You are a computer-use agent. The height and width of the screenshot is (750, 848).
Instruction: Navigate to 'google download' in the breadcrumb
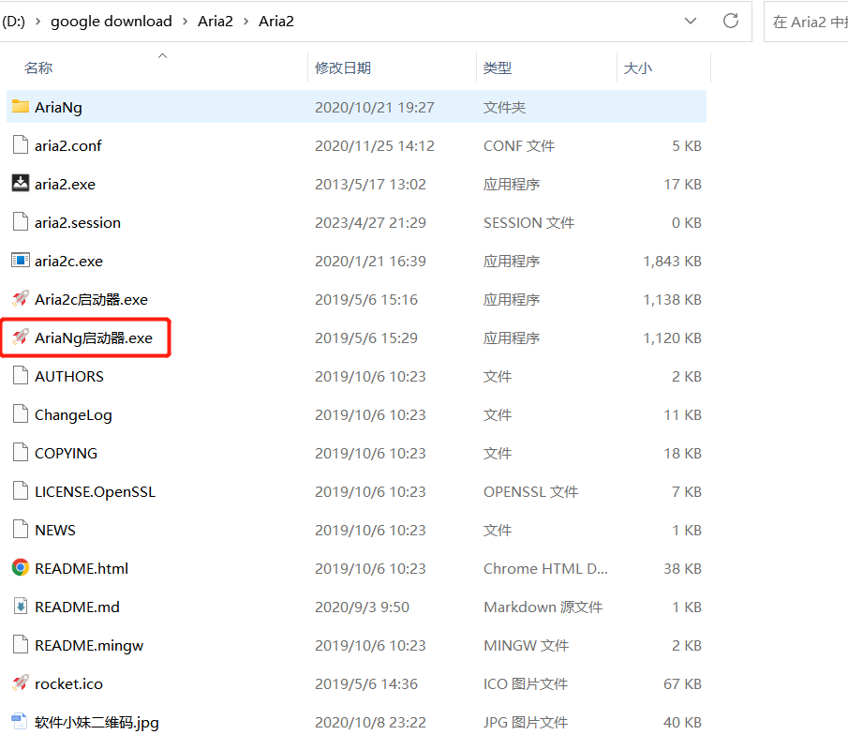112,21
